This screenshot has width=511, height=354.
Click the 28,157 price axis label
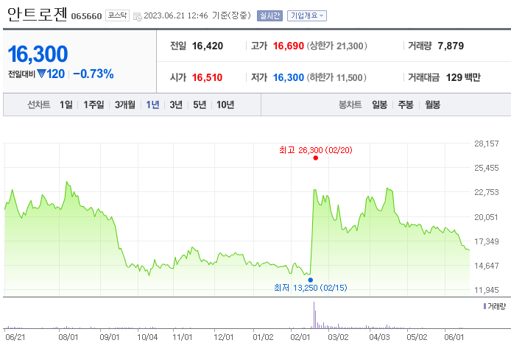click(487, 144)
